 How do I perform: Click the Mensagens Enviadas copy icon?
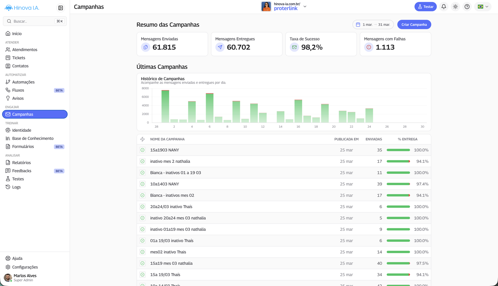point(146,47)
